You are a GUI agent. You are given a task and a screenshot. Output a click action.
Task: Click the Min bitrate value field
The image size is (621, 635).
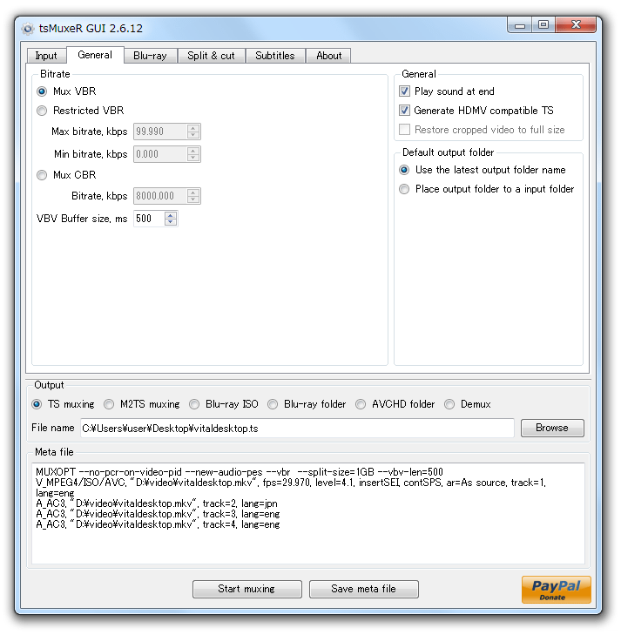pos(161,154)
